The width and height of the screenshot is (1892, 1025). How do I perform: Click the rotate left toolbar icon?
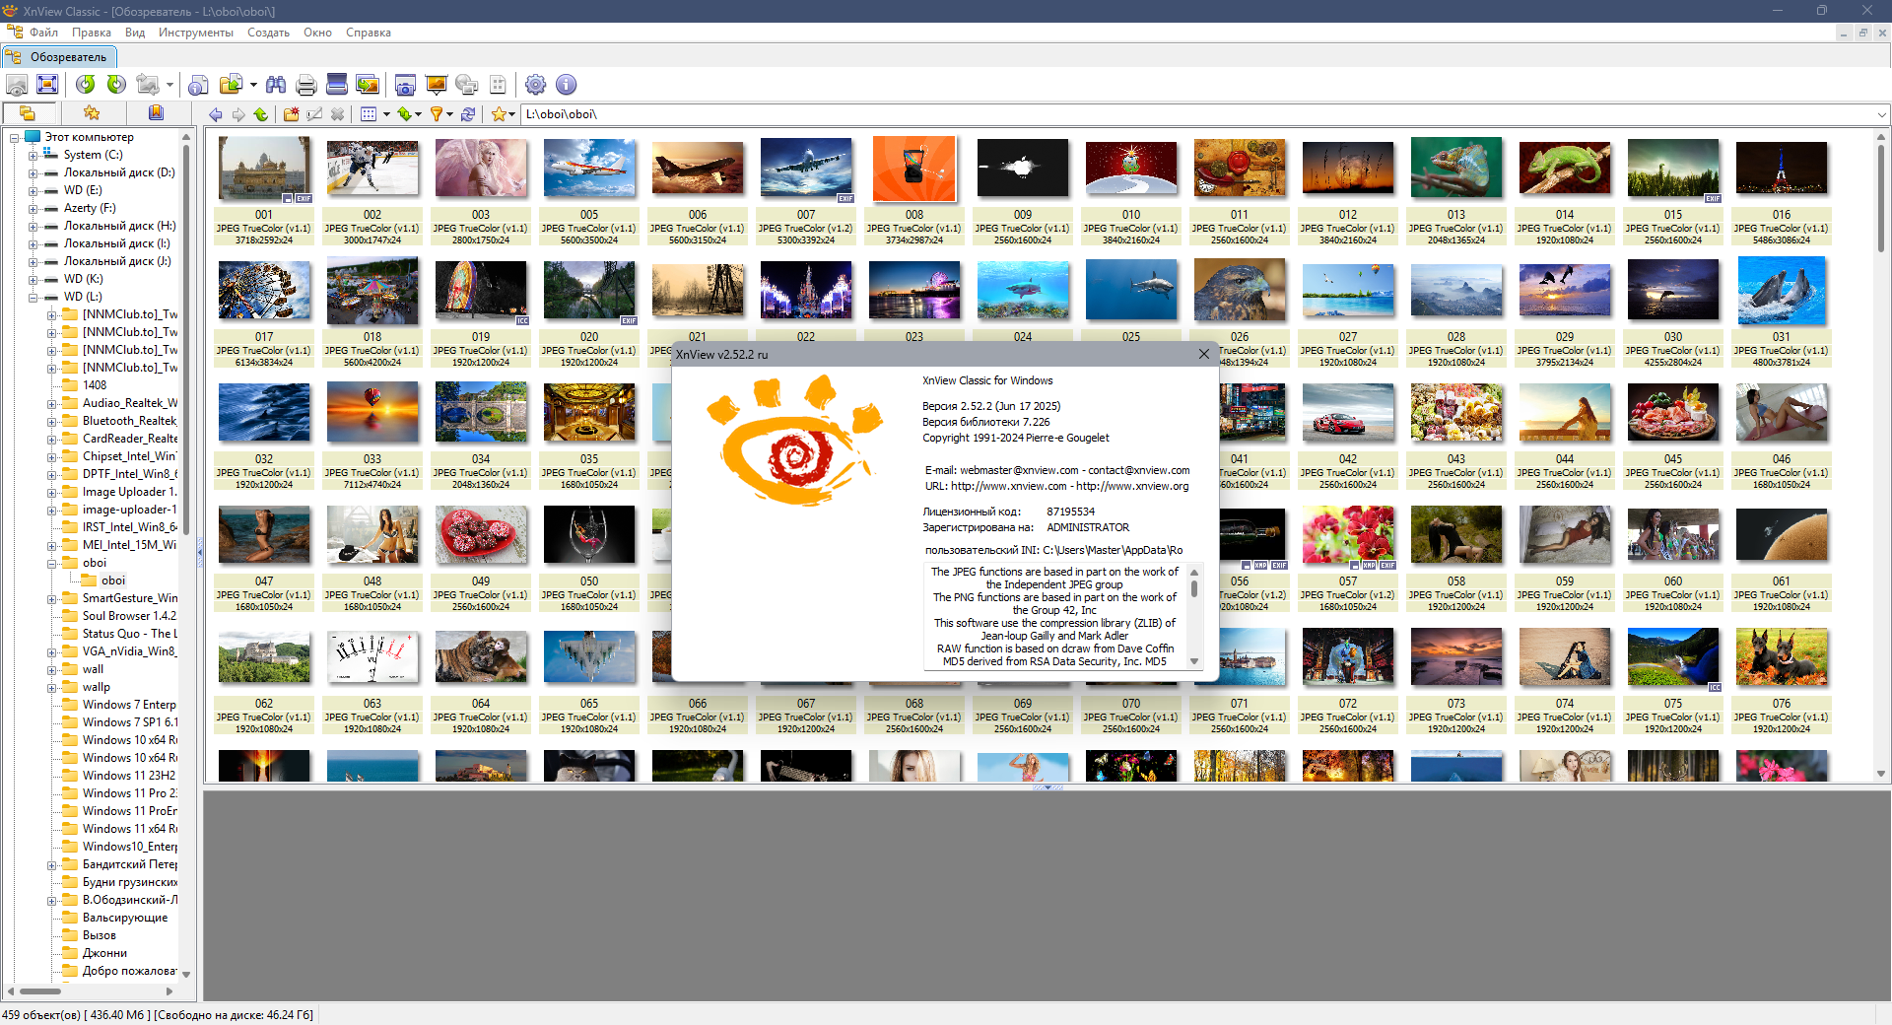coord(86,85)
